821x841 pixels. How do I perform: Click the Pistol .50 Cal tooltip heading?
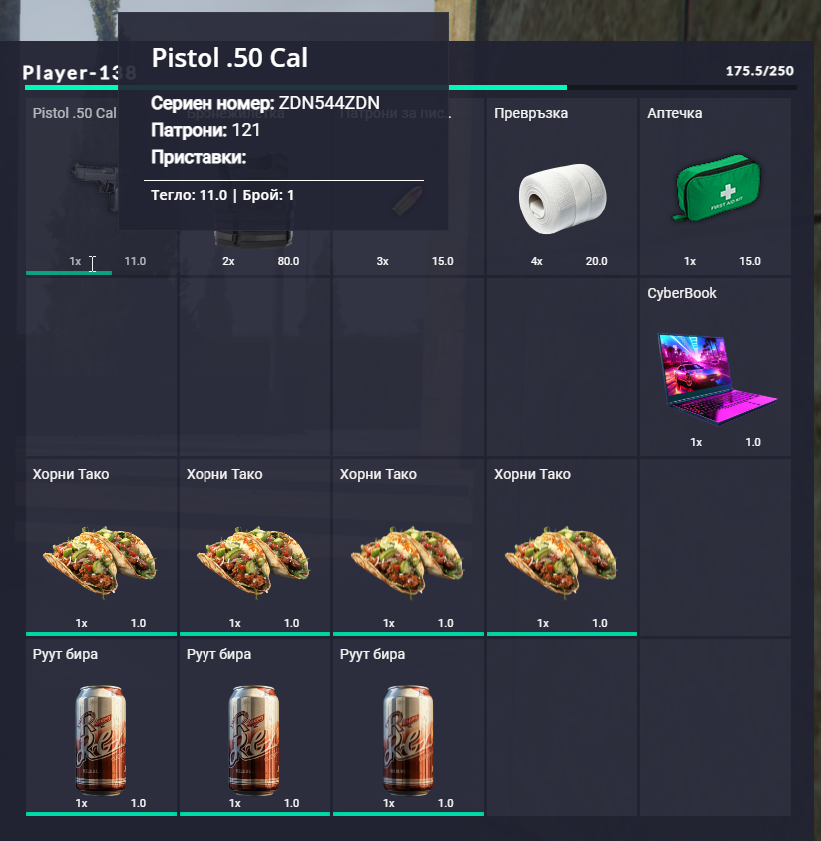[229, 58]
